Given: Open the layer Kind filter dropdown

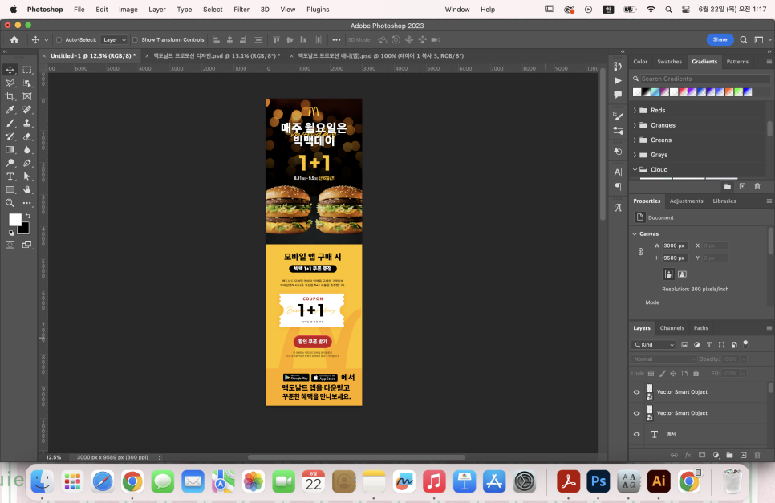Looking at the screenshot, I should point(653,345).
